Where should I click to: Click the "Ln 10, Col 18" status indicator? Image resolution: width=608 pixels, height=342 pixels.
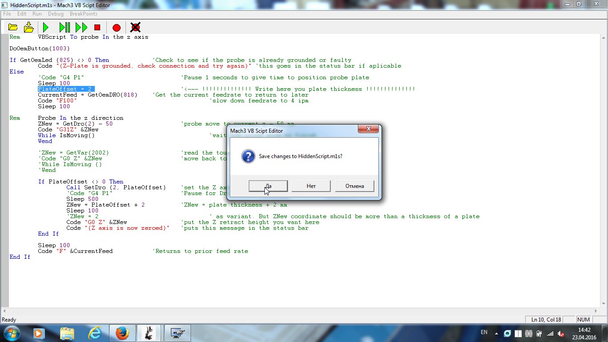(546, 320)
